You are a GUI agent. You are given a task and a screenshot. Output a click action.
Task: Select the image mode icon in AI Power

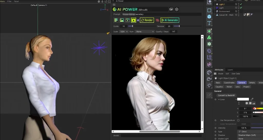coord(122,20)
